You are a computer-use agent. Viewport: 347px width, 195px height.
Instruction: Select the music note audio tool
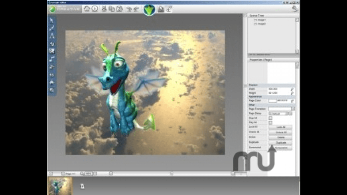[52, 59]
